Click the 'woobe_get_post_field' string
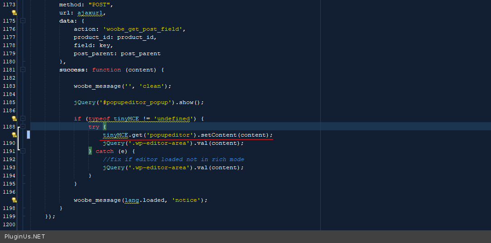The image size is (491, 243). coord(143,29)
